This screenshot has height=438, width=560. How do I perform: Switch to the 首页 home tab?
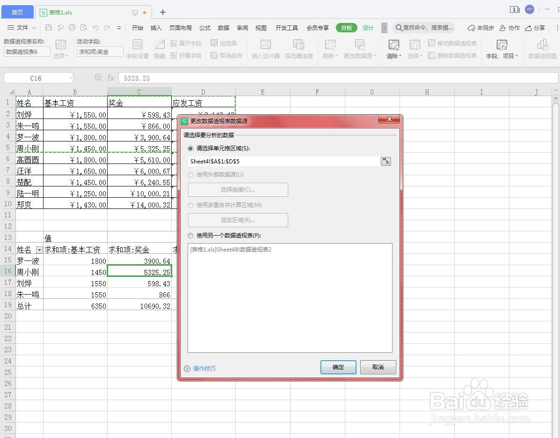17,12
